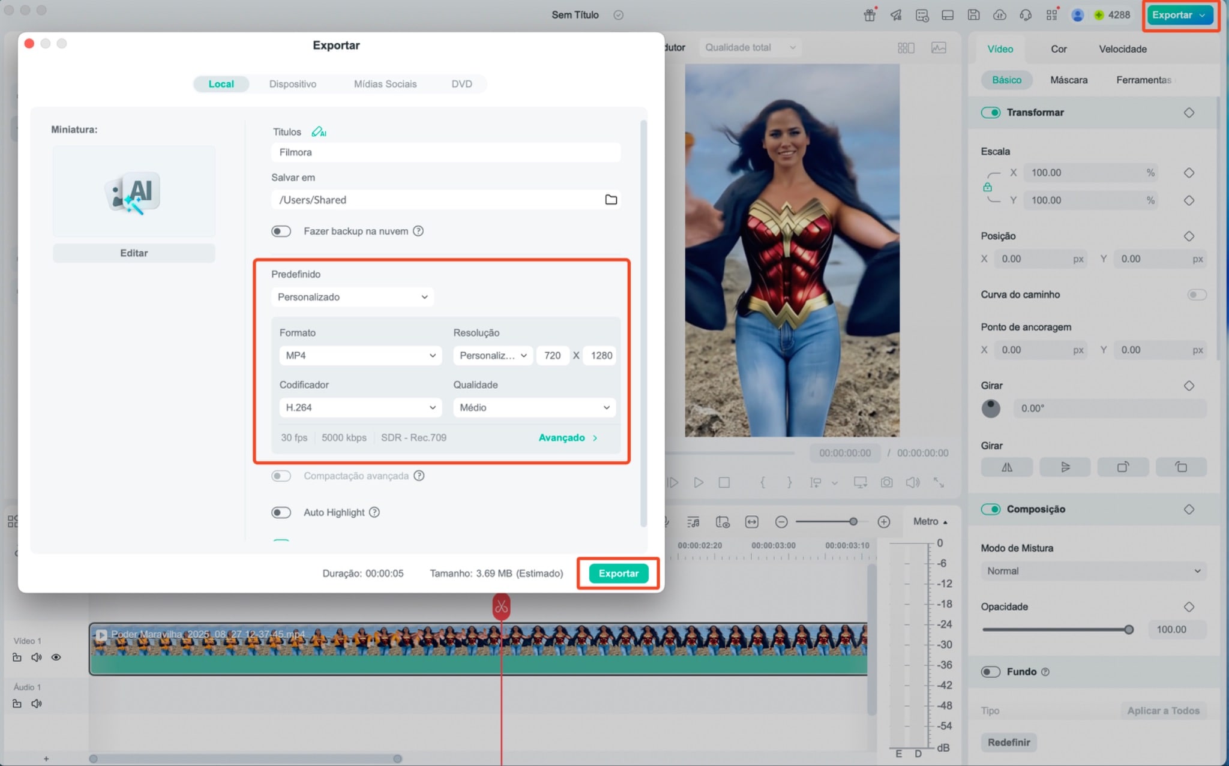The height and width of the screenshot is (766, 1229).
Task: Expand the Metro audio meter menu
Action: (930, 522)
